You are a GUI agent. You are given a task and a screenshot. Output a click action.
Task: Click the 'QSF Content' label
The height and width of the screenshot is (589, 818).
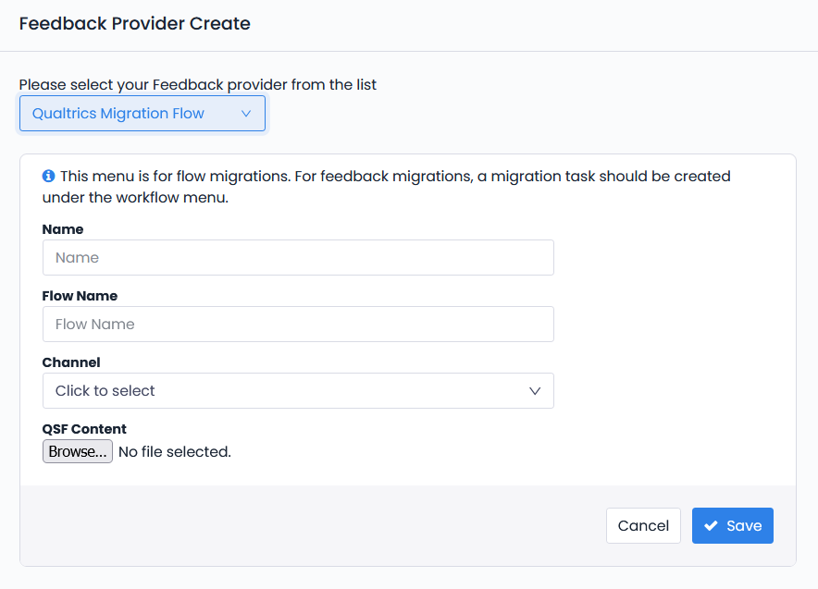84,429
